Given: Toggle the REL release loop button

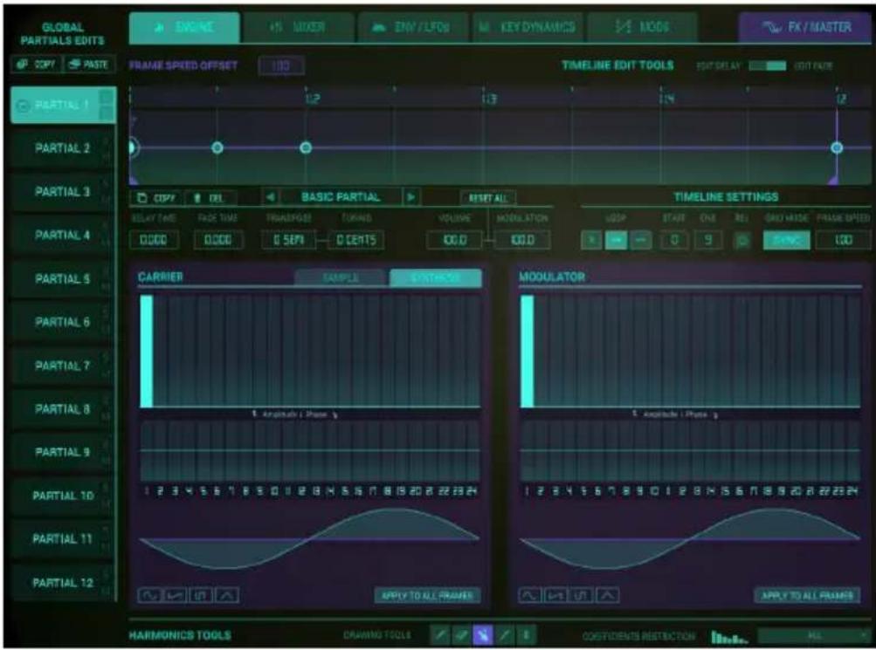Looking at the screenshot, I should 741,241.
